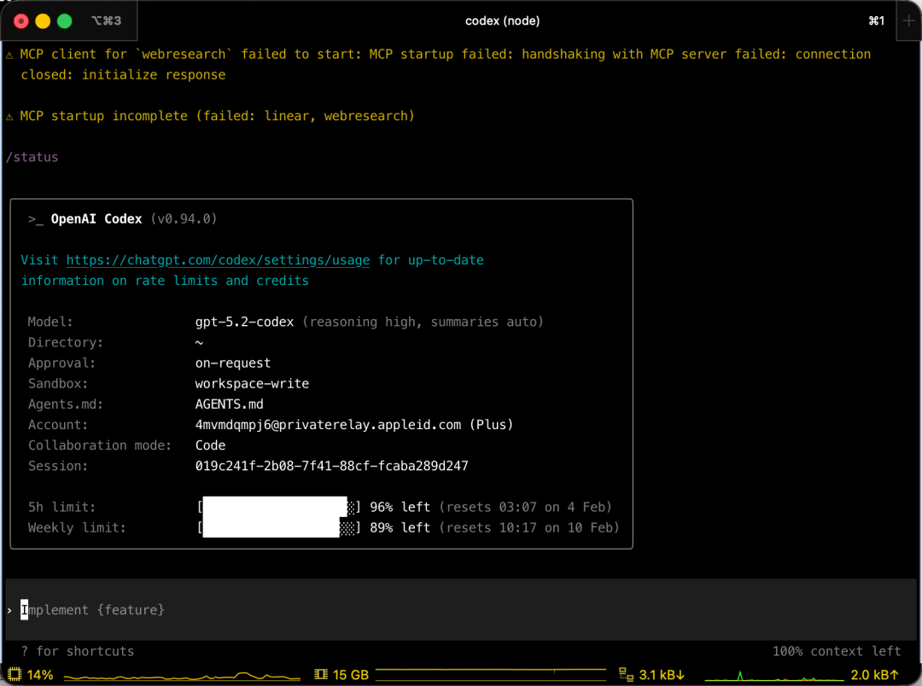This screenshot has width=922, height=686.
Task: Click the 100% context left indicator
Action: point(836,651)
